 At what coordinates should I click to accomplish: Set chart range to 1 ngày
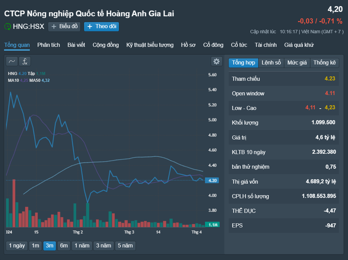pos(17,246)
